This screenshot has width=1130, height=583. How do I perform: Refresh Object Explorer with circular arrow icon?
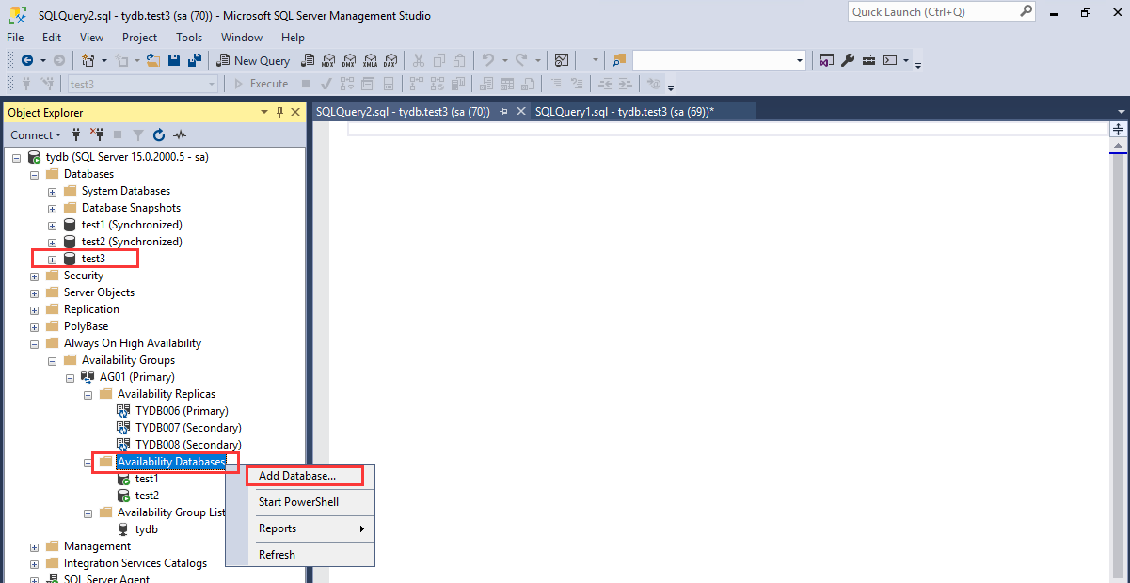pyautogui.click(x=159, y=134)
